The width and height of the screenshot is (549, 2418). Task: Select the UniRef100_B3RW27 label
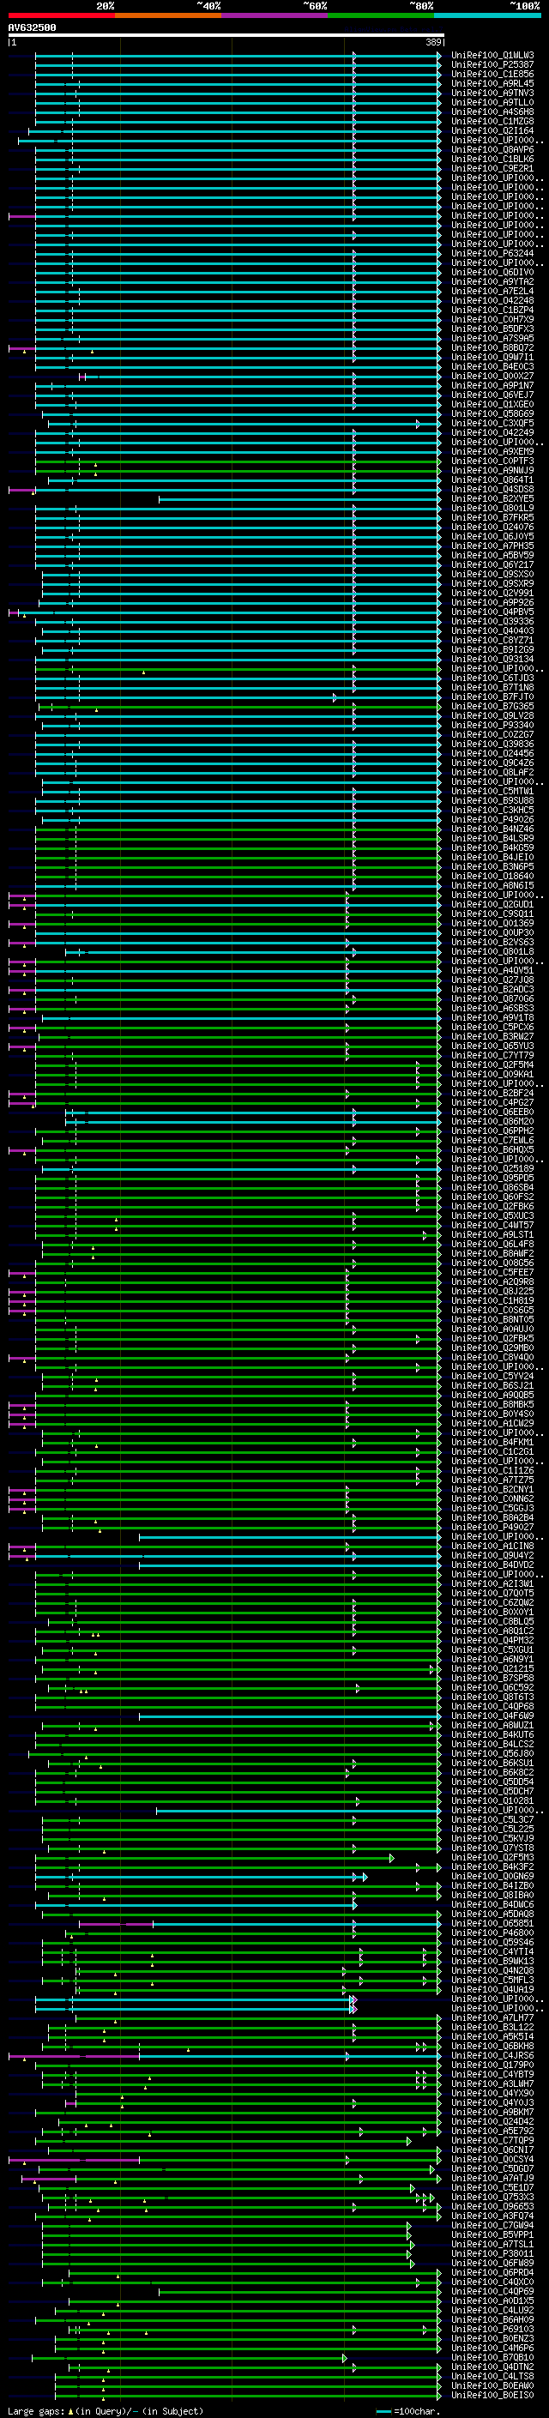492,1036
